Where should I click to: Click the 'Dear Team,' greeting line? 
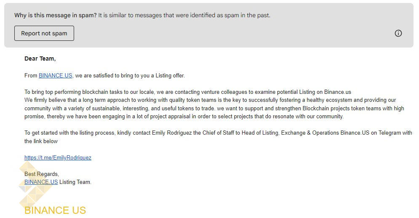pyautogui.click(x=40, y=58)
